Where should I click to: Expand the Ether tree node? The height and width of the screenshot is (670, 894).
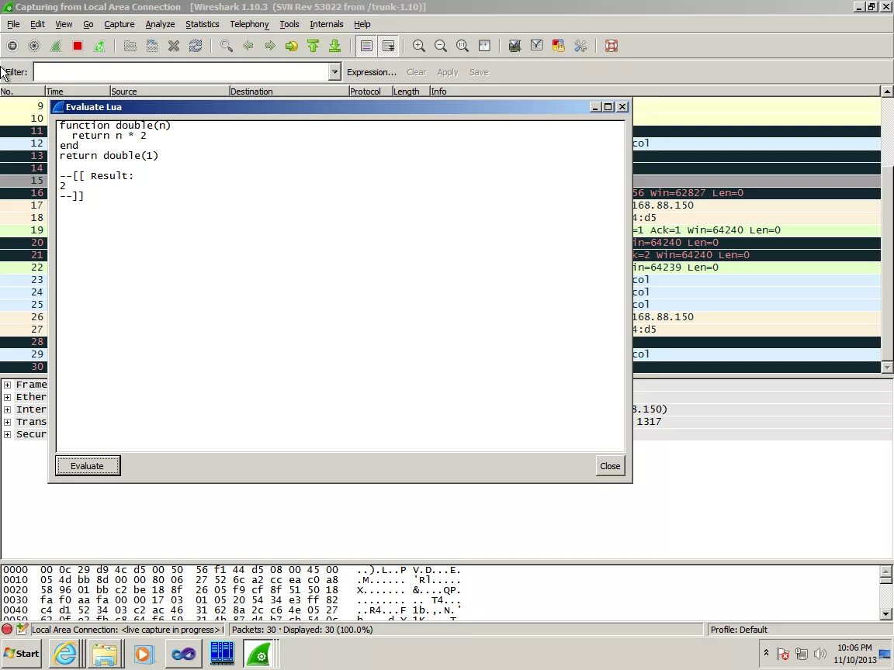coord(8,397)
